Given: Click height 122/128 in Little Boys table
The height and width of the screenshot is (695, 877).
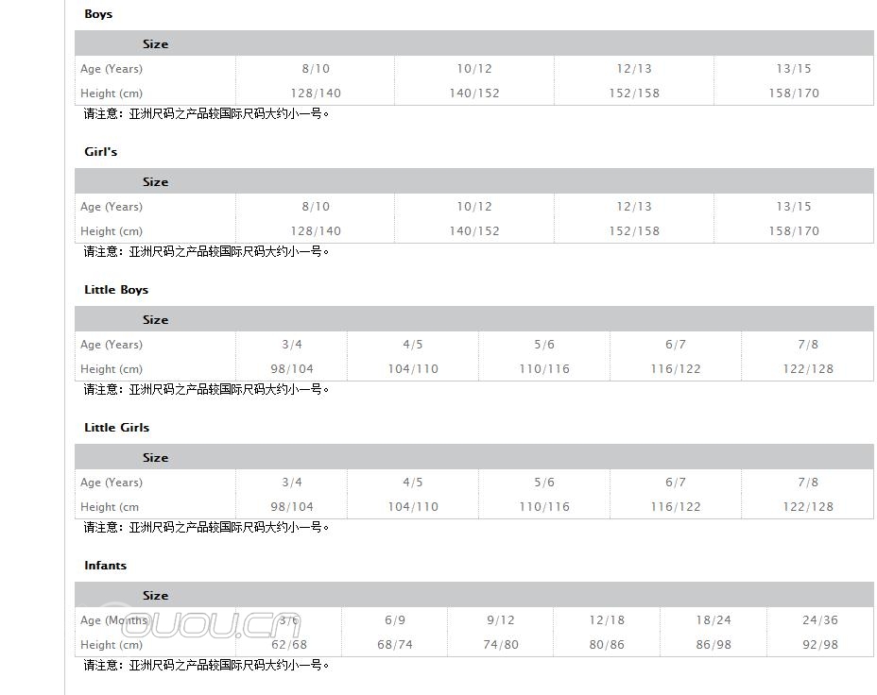Looking at the screenshot, I should point(808,369).
